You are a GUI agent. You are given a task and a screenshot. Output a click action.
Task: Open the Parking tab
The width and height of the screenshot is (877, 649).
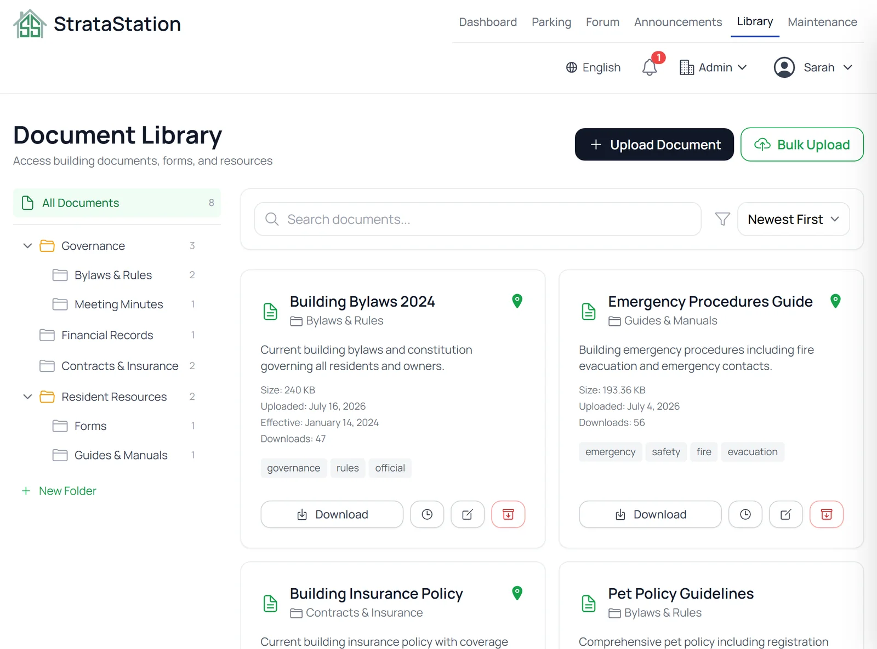[551, 22]
